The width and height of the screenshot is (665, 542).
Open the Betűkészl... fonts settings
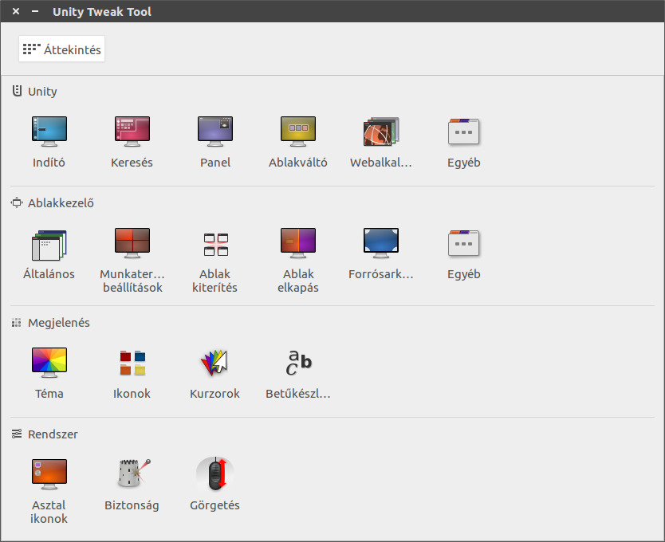point(297,373)
